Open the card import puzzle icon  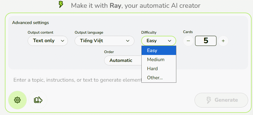(x=38, y=100)
